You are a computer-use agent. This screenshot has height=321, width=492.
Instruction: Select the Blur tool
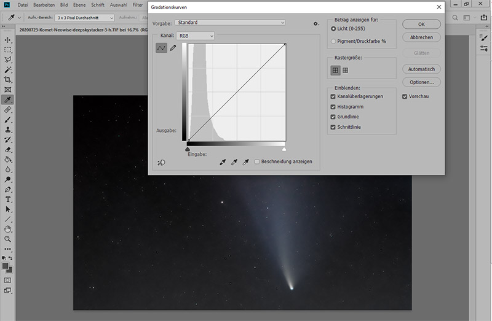pyautogui.click(x=8, y=169)
